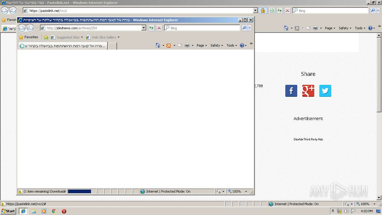Click volume icon in system tray
This screenshot has width=382, height=215.
(x=346, y=211)
